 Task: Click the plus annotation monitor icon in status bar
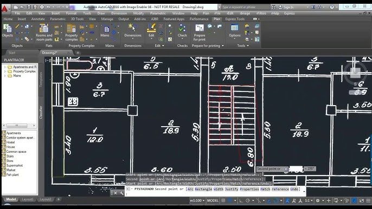329,200
